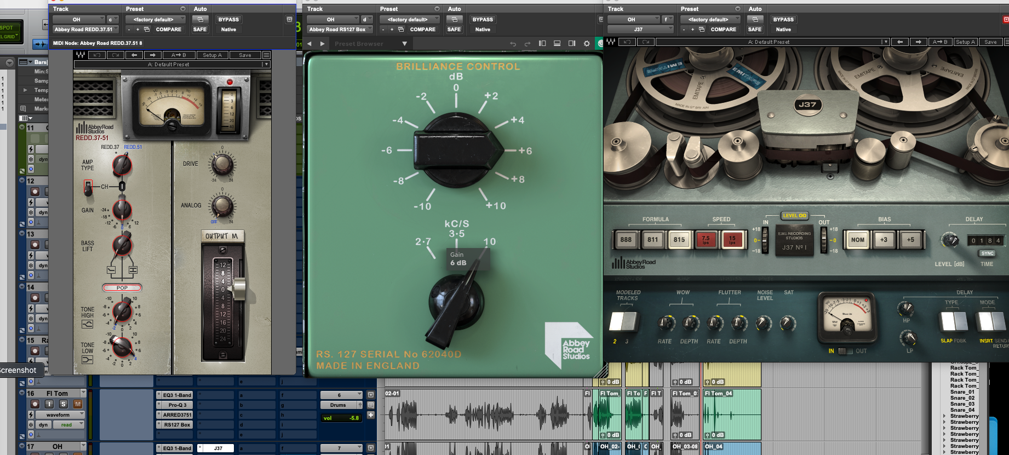Viewport: 1009px width, 455px height.
Task: Click undo button in J37 Waves toolbar
Action: 628,42
